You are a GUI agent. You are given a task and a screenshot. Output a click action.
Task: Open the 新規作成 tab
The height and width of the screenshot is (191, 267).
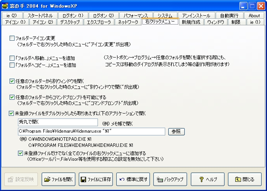pyautogui.click(x=191, y=22)
